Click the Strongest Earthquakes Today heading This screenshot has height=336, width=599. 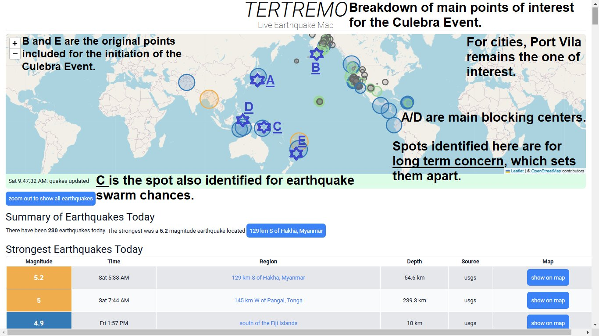74,249
